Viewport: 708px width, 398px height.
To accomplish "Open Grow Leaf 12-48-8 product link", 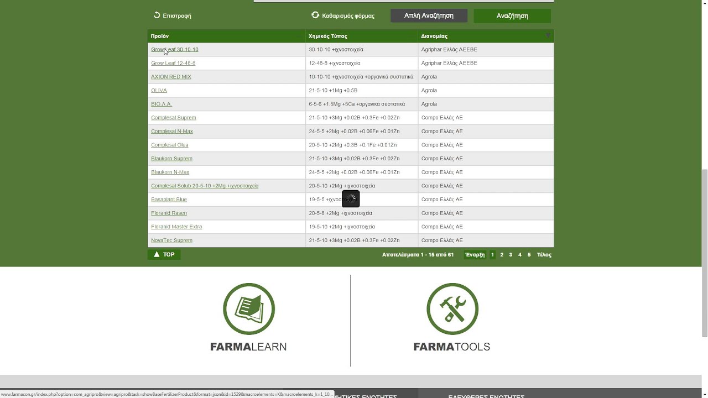I will (173, 63).
